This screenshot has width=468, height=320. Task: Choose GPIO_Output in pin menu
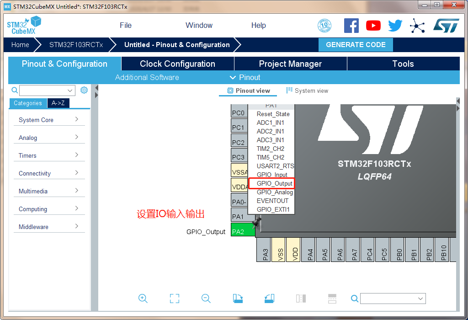click(x=271, y=184)
